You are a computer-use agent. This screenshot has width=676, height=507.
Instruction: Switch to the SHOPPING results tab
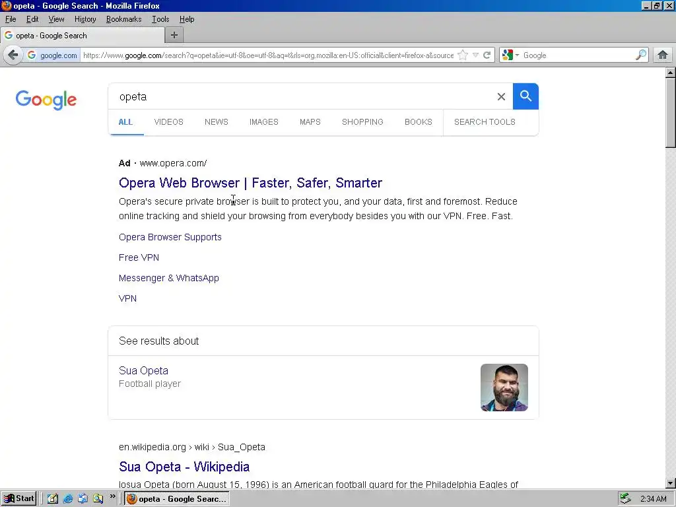click(362, 122)
